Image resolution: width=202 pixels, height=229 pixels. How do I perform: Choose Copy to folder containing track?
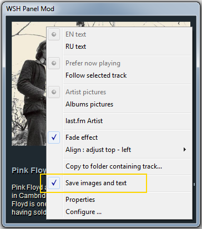pyautogui.click(x=119, y=166)
